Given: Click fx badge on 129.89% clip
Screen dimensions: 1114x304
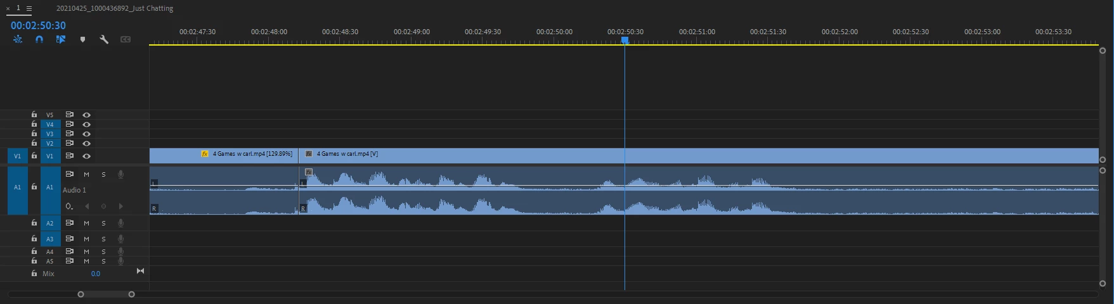Looking at the screenshot, I should click(x=204, y=154).
